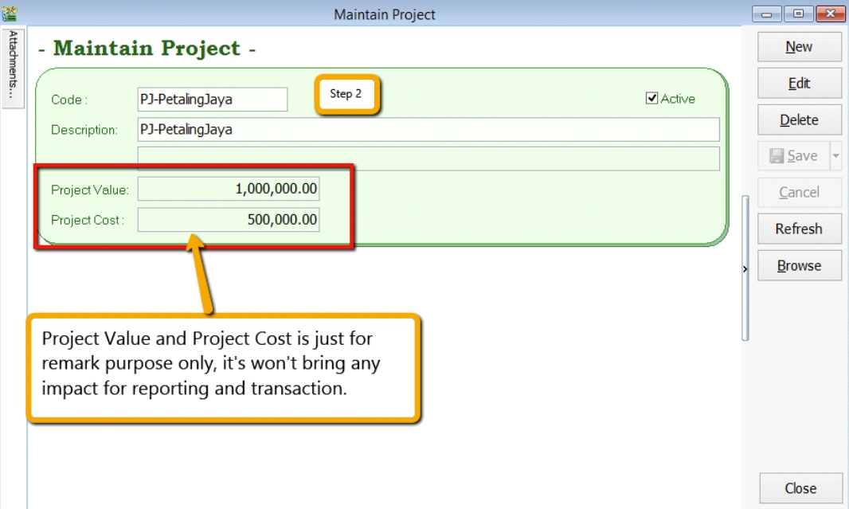Open the dropdown arrow next to Save
The height and width of the screenshot is (509, 849).
tap(835, 156)
